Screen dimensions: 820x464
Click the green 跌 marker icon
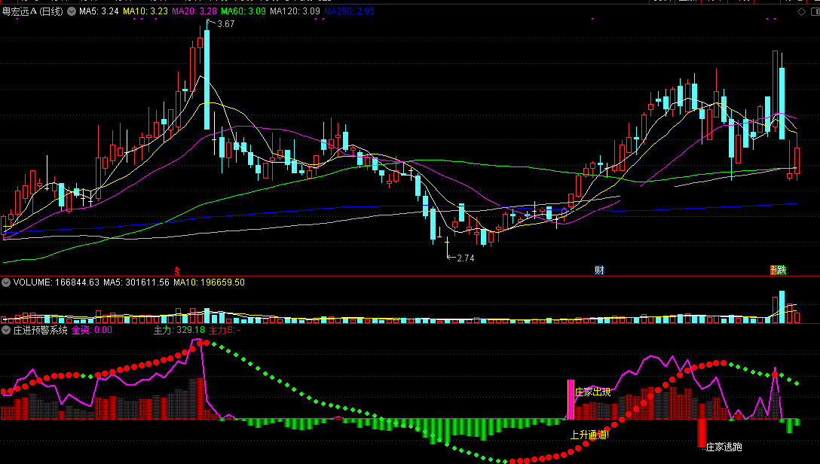tap(782, 270)
